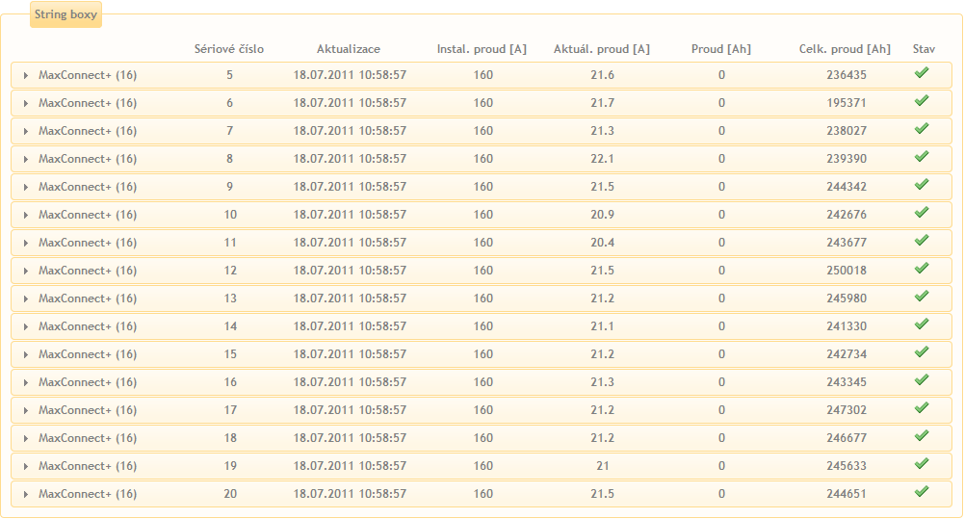The height and width of the screenshot is (519, 964).
Task: Click the Aktualizace column header
Action: point(349,49)
